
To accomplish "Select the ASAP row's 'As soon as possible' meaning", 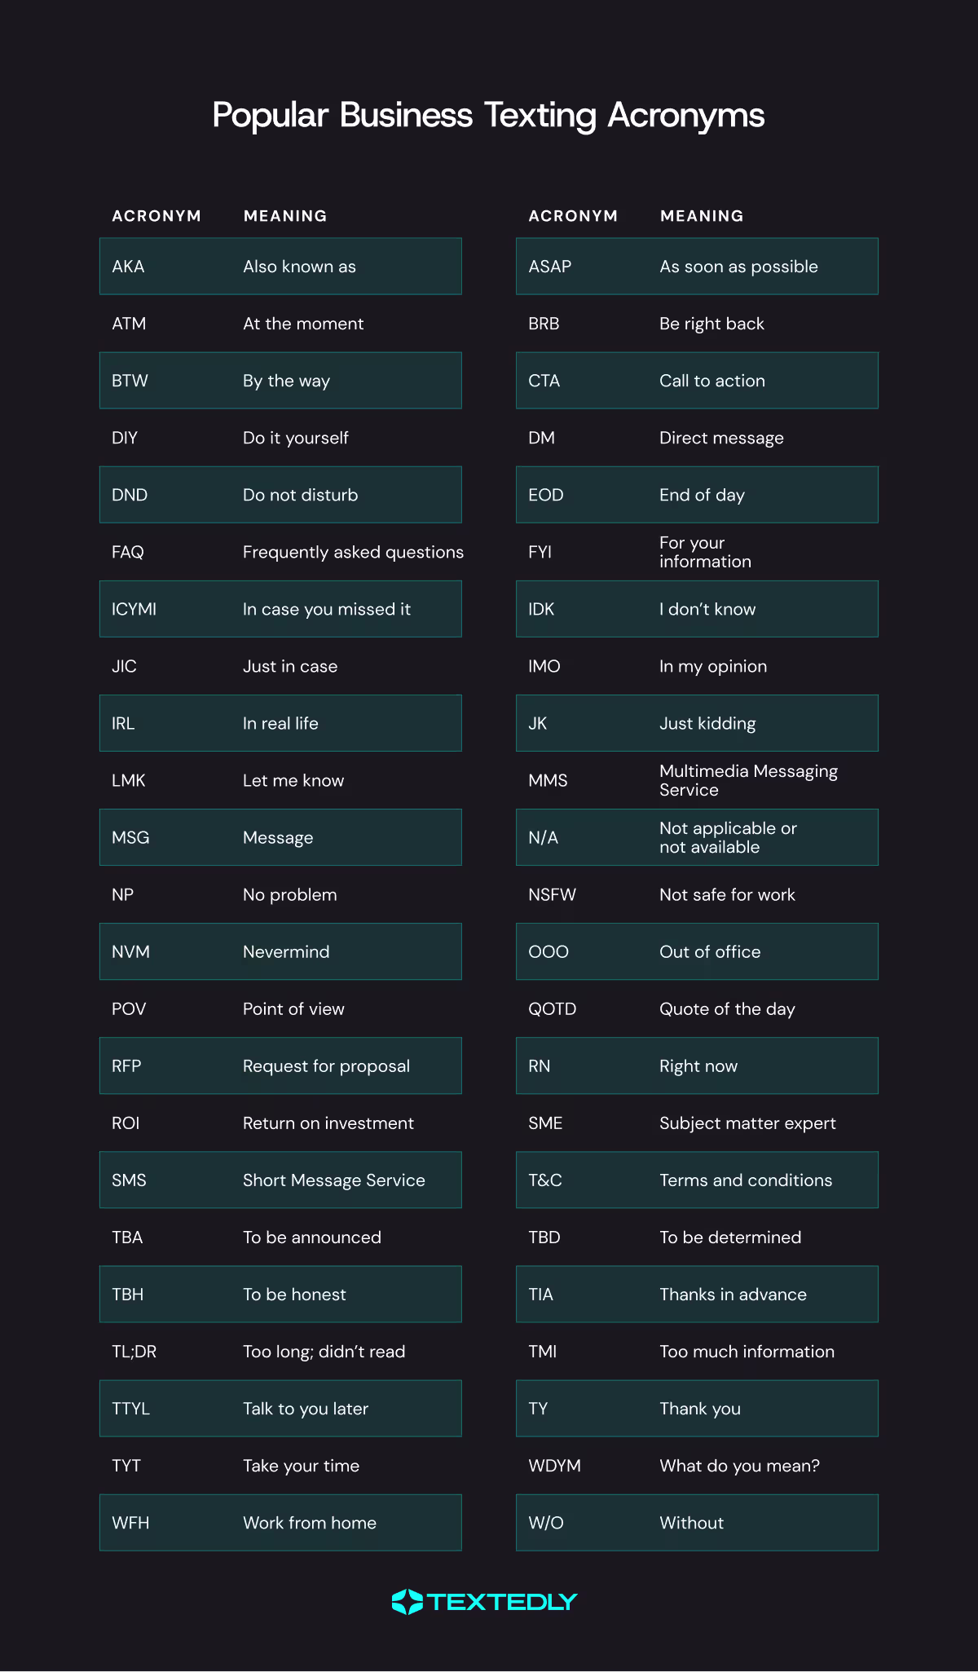I will [x=738, y=267].
